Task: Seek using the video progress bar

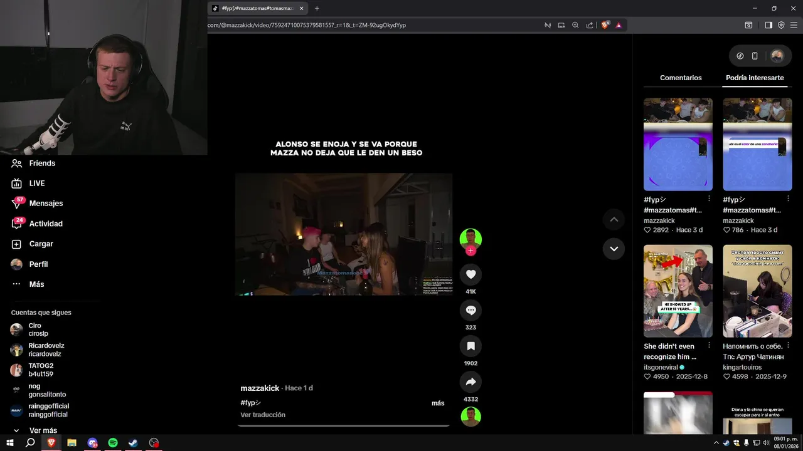Action: coord(344,425)
